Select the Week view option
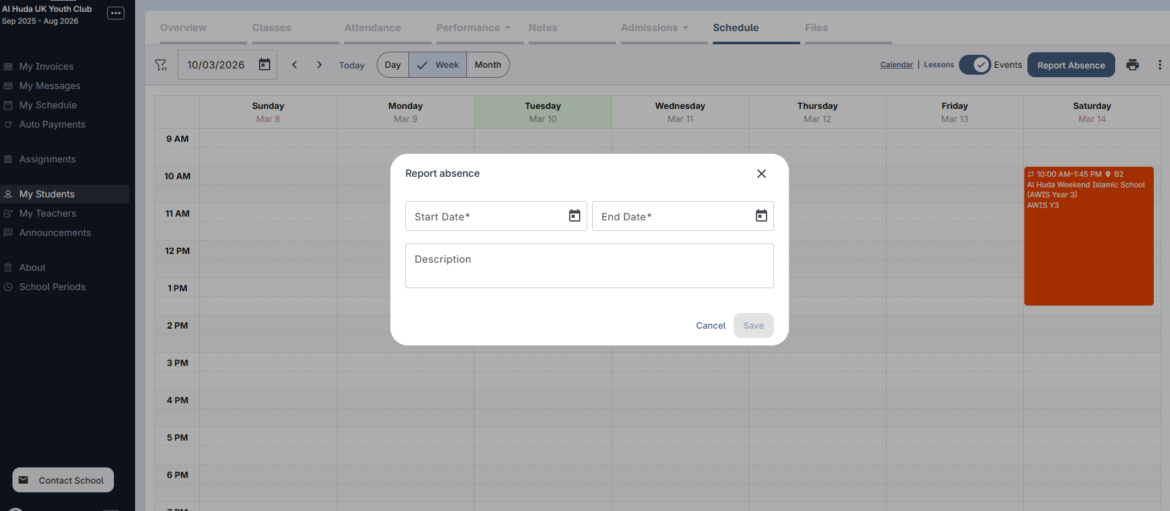The width and height of the screenshot is (1170, 511). click(x=438, y=65)
